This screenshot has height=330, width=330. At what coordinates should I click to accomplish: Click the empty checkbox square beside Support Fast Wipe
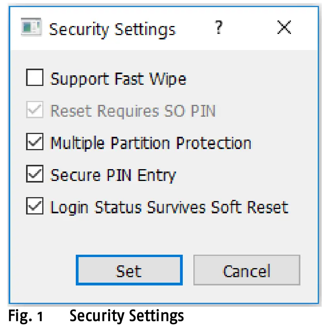[34, 78]
